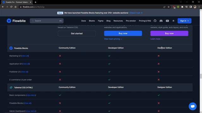This screenshot has height=113, width=202.
Task: Open view all link for Marketing UI
Action: point(25,56)
